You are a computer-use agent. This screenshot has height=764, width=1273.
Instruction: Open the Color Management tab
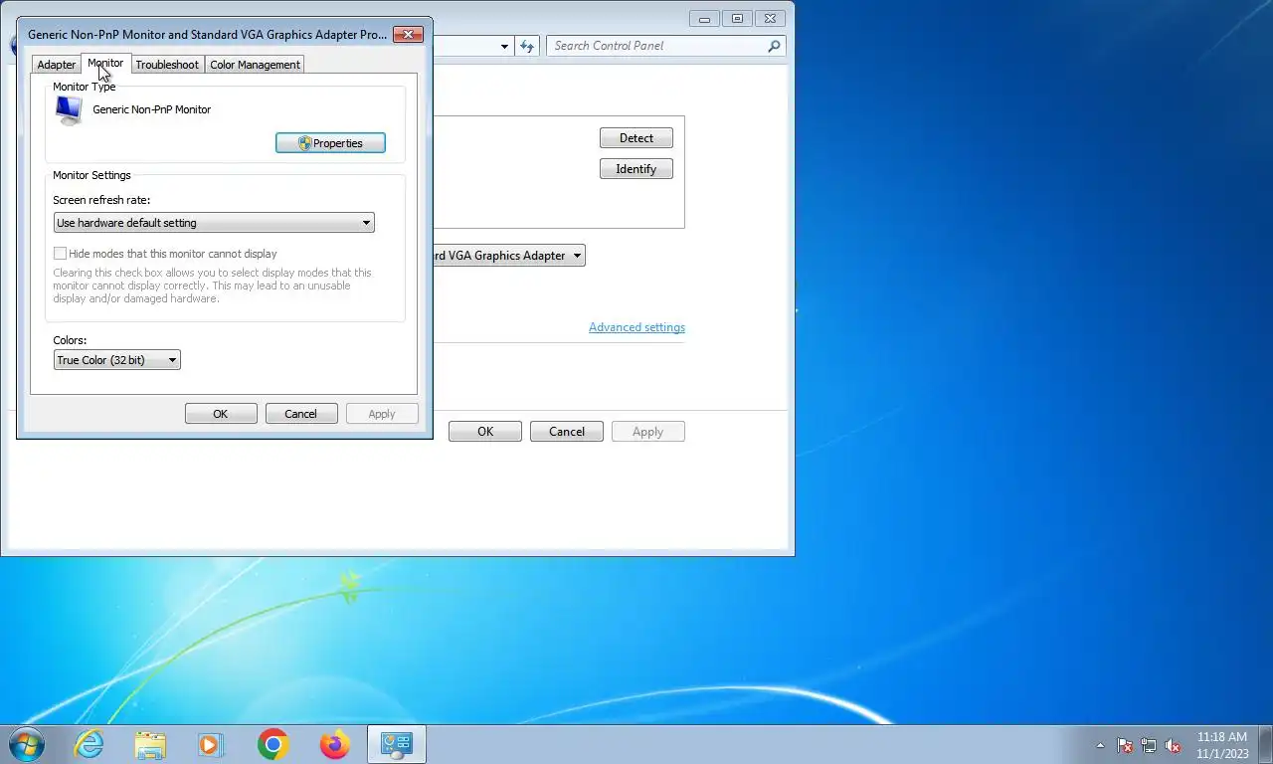[x=255, y=65]
